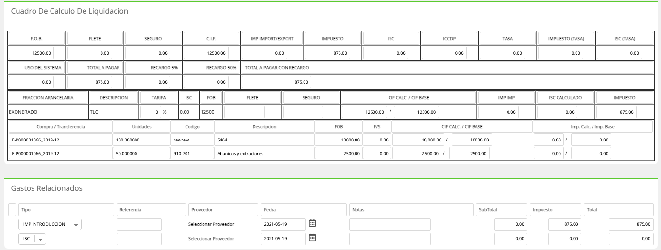The height and width of the screenshot is (250, 661).
Task: Focus the IMP IMPORT/EXPORT value field
Action: pos(265,53)
